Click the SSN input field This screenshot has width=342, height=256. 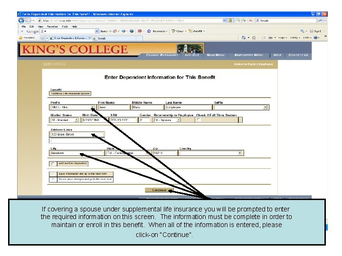[x=124, y=120]
